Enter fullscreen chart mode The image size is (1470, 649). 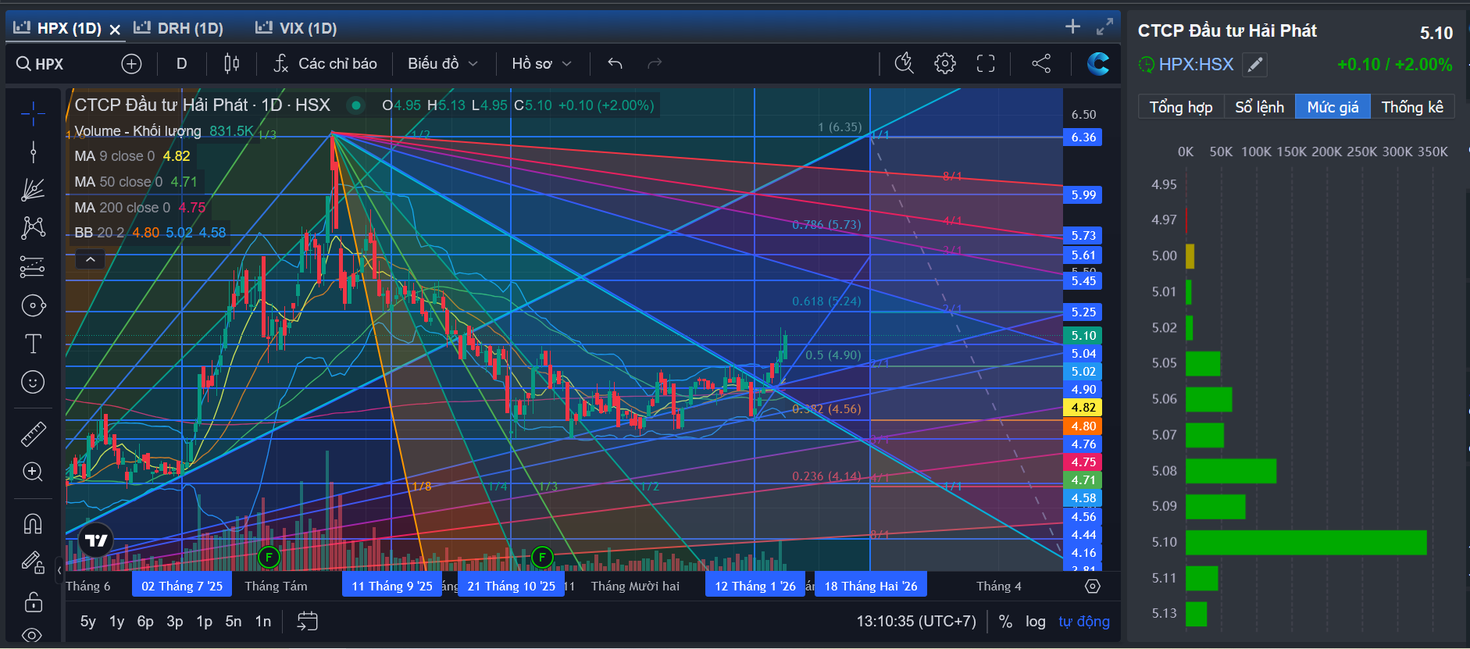[x=986, y=64]
